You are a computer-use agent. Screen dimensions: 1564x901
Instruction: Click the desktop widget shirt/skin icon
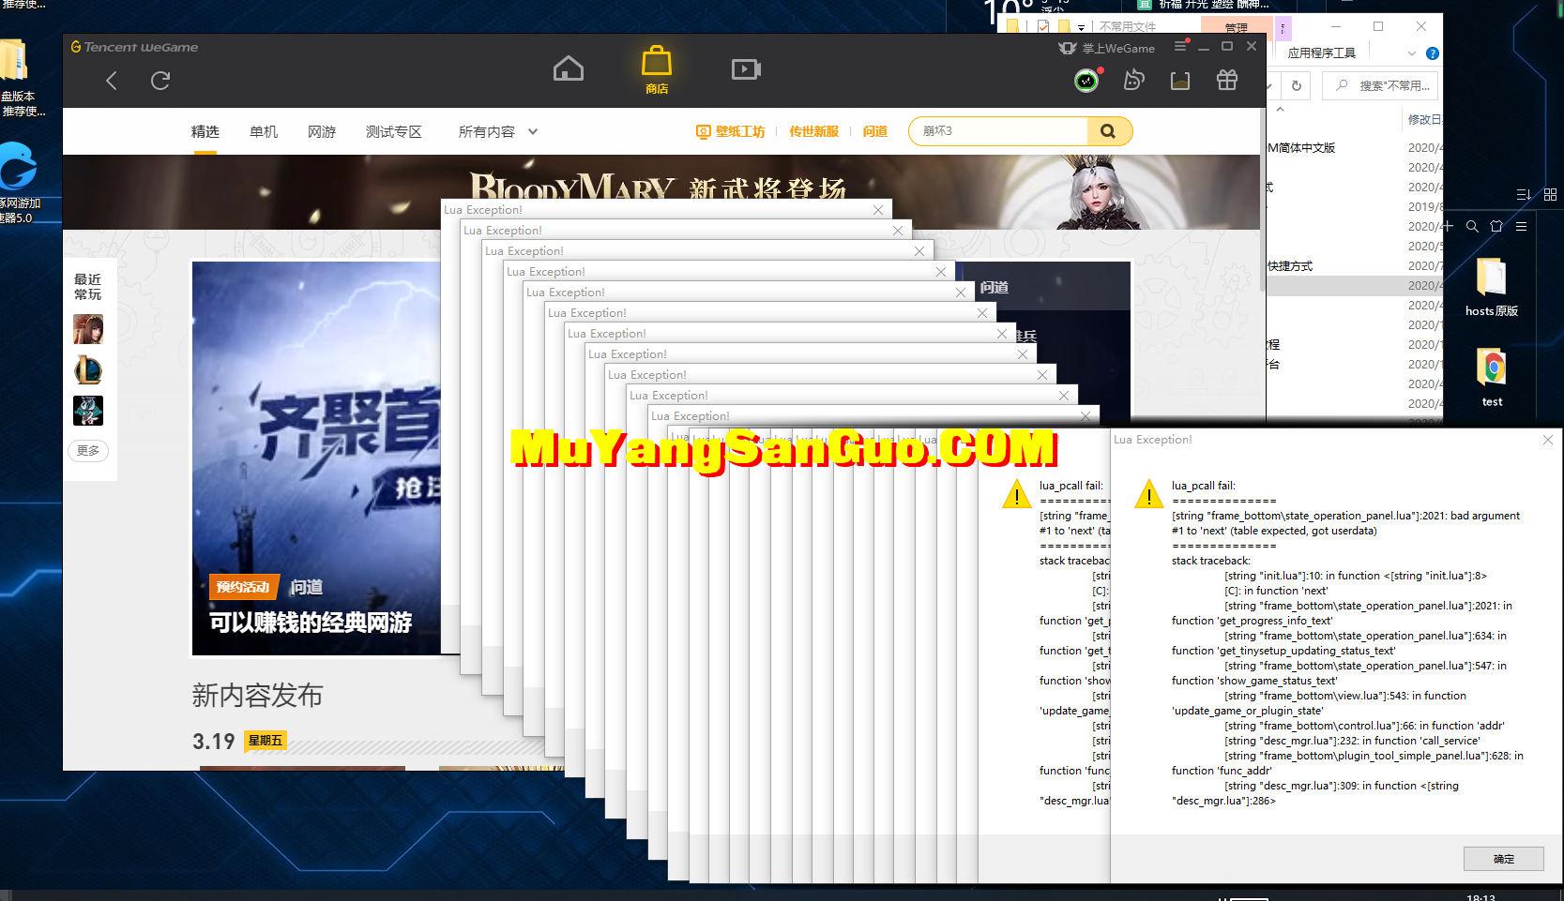(x=1496, y=226)
